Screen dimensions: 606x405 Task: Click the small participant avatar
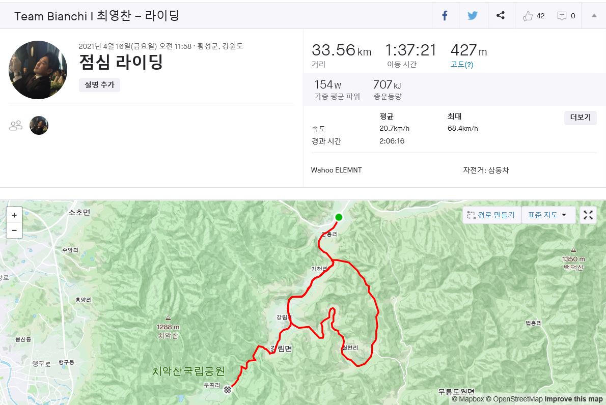pyautogui.click(x=39, y=125)
